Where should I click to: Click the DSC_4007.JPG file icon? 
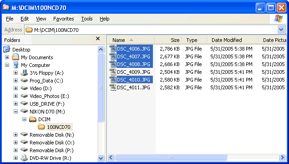pos(112,56)
